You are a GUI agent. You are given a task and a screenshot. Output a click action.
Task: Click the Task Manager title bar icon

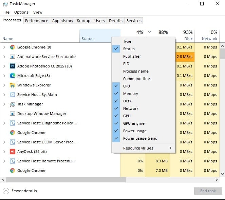5,4
